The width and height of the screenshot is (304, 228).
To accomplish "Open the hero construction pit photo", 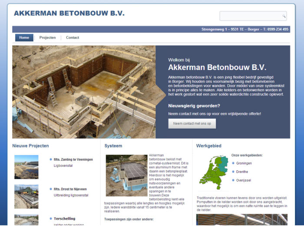I will click(x=84, y=92).
